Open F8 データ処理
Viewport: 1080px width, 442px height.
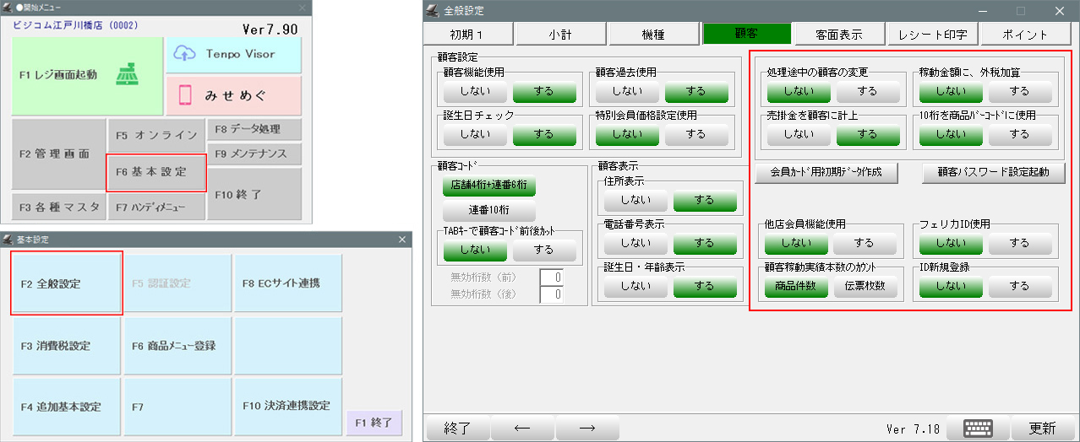254,130
